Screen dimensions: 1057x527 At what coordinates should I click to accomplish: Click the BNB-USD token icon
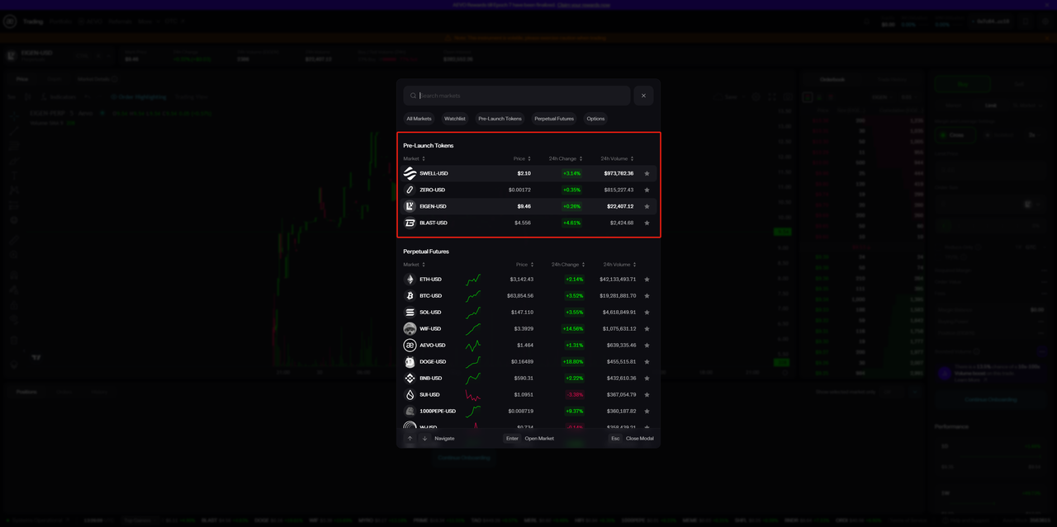[410, 379]
